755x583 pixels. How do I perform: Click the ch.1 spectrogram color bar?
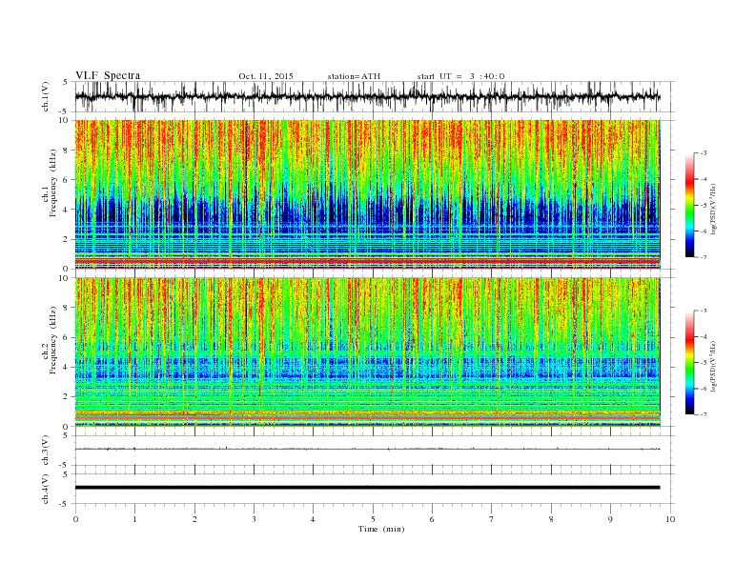coord(690,206)
